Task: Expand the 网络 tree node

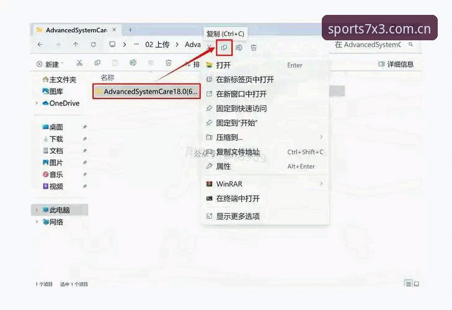Action: tap(37, 222)
